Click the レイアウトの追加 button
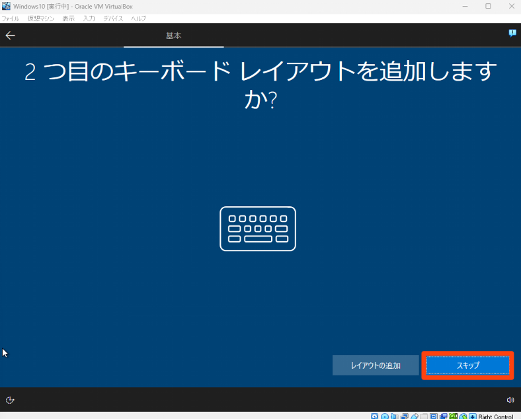 point(376,365)
